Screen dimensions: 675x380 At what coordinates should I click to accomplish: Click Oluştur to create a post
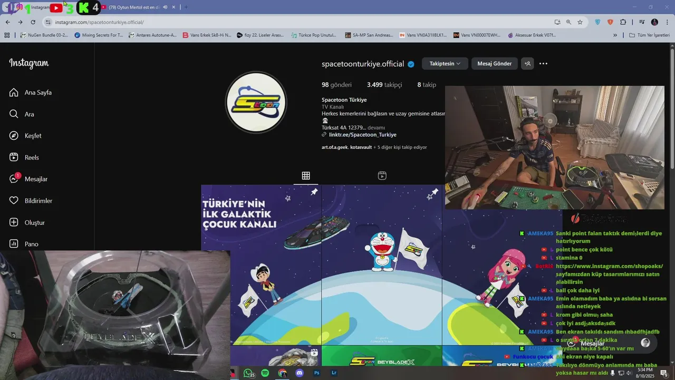coord(27,222)
